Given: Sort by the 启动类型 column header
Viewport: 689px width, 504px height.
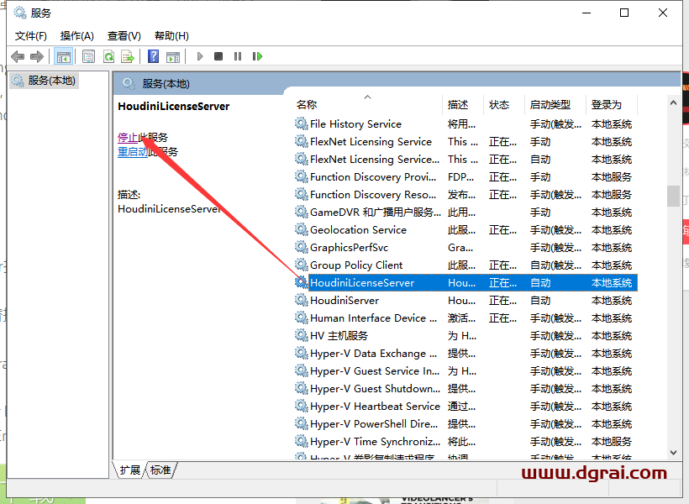Looking at the screenshot, I should pos(555,104).
